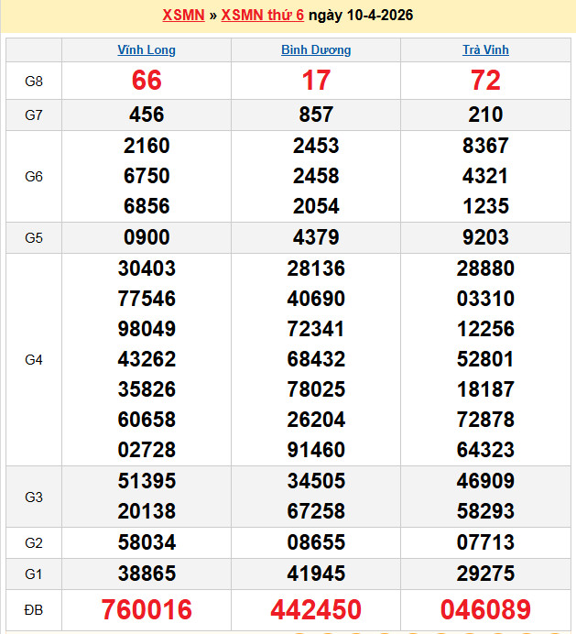
Task: Select the G1 number 38865
Action: click(x=147, y=574)
